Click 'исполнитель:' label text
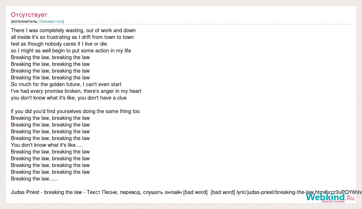Viewport: 362px width, 209px height. click(25, 21)
